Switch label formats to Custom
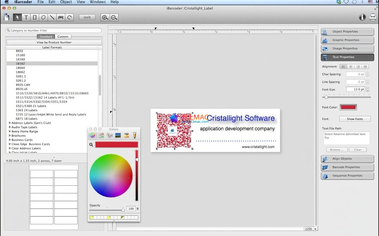Viewport: 379px width, 236px height. (x=63, y=36)
